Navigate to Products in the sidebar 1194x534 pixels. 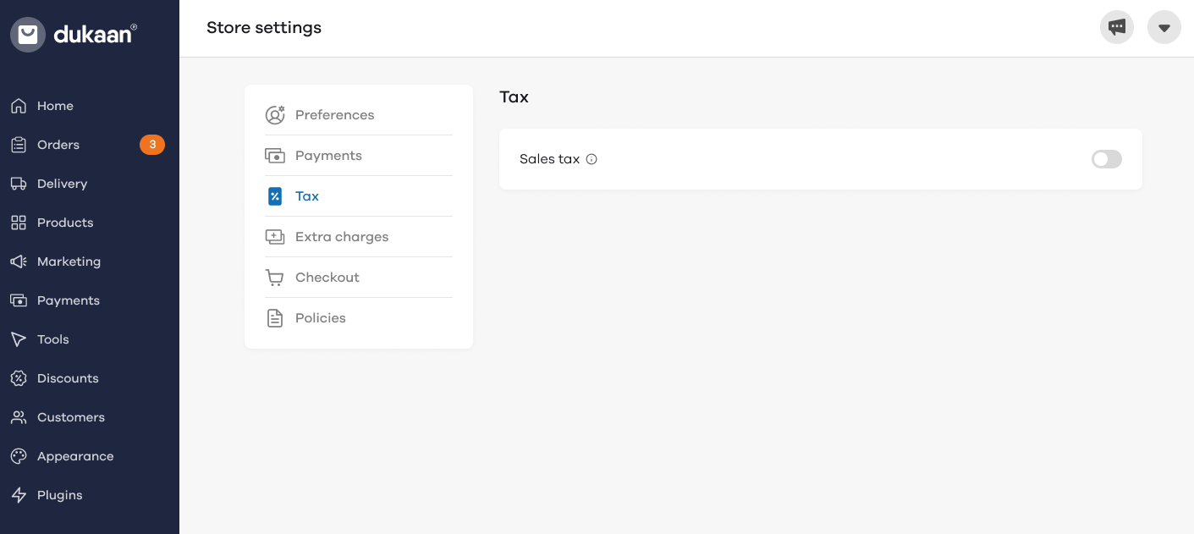pyautogui.click(x=65, y=223)
